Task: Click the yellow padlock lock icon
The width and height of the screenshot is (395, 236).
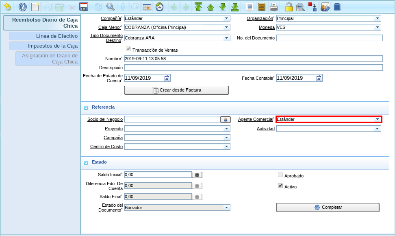Action: coord(289,7)
